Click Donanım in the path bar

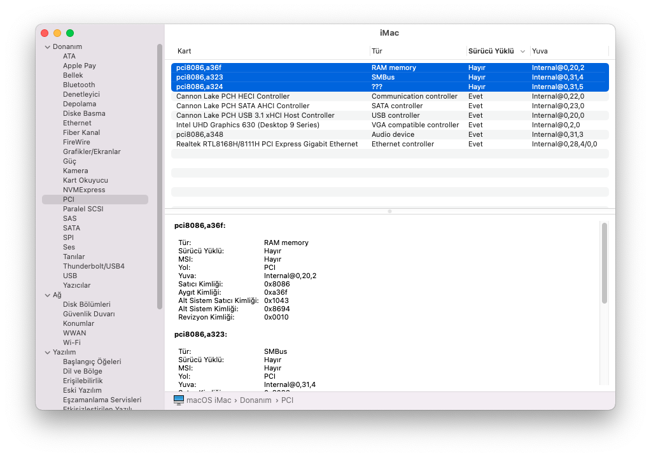click(x=255, y=400)
